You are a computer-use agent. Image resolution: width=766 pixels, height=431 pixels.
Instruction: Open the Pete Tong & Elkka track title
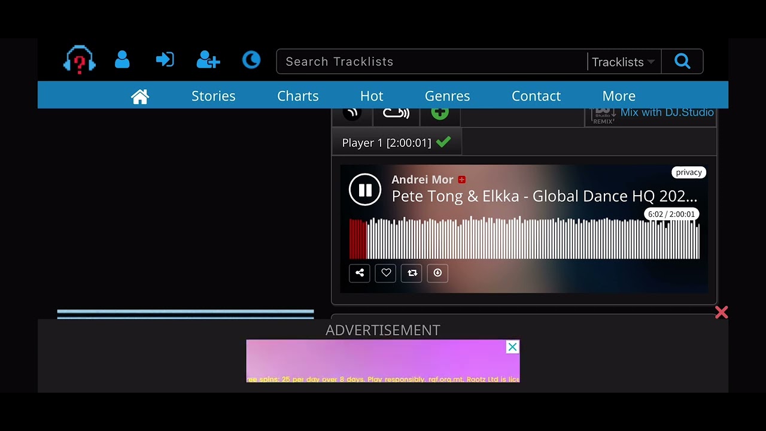(x=544, y=196)
